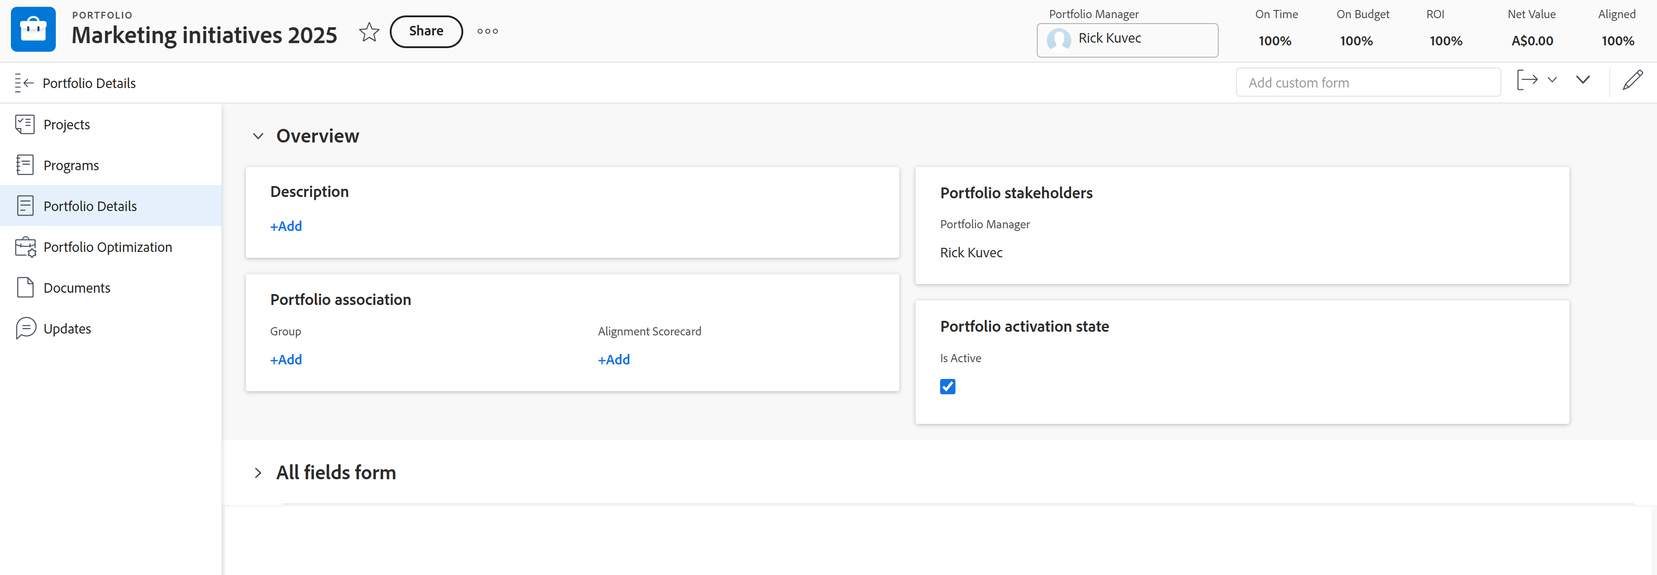
Task: Expand the All fields form section
Action: (x=258, y=473)
